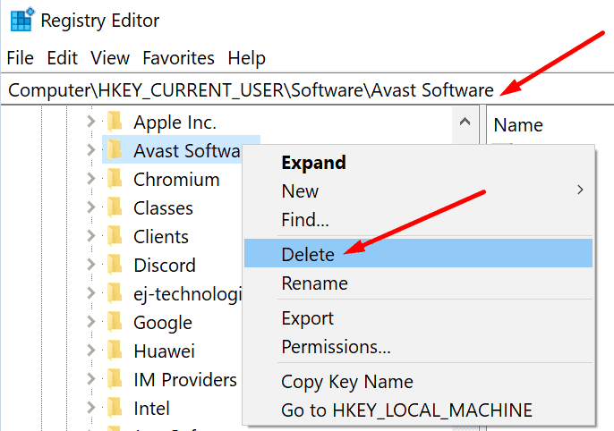Choose Delete in the context menu
The image size is (614, 431).
point(418,253)
